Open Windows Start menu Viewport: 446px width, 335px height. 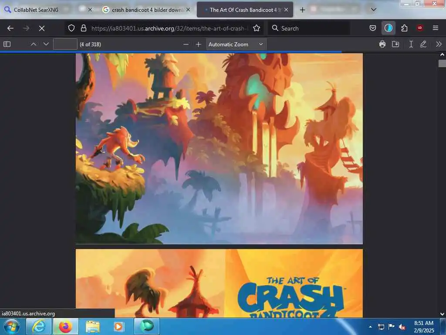coord(11,326)
